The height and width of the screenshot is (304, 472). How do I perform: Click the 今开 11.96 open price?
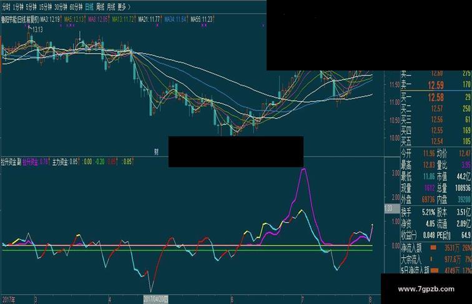point(418,154)
